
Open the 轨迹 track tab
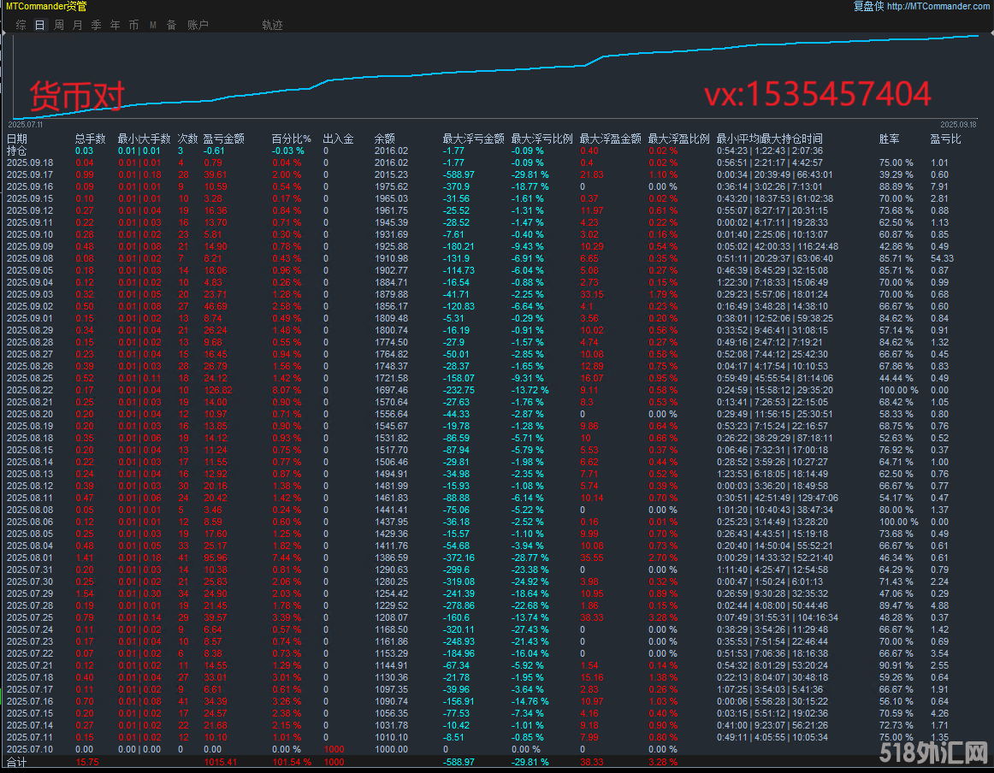[272, 26]
